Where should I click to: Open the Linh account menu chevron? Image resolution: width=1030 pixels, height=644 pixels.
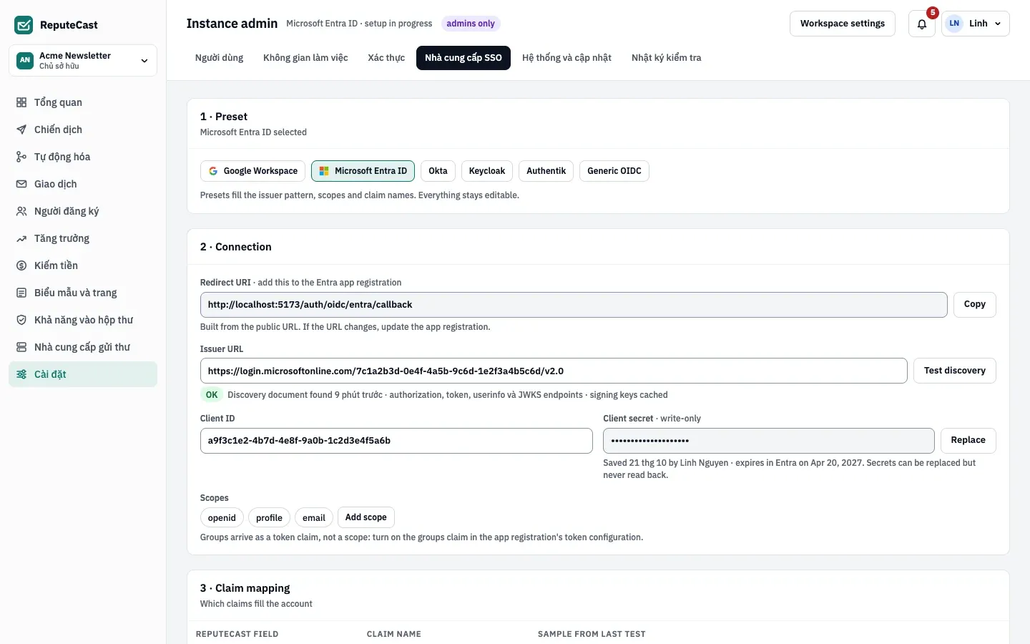tap(998, 24)
